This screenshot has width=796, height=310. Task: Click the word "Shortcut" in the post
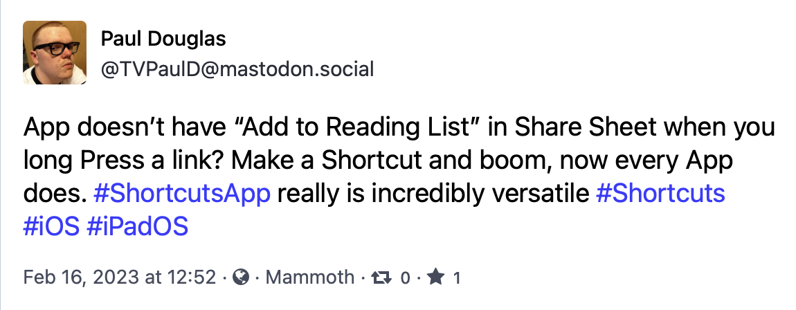point(372,161)
